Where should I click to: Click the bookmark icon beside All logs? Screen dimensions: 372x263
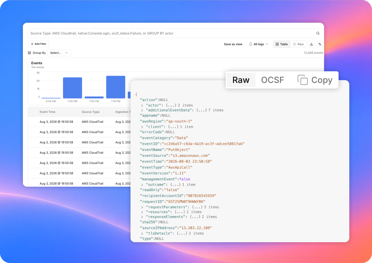[x=251, y=44]
